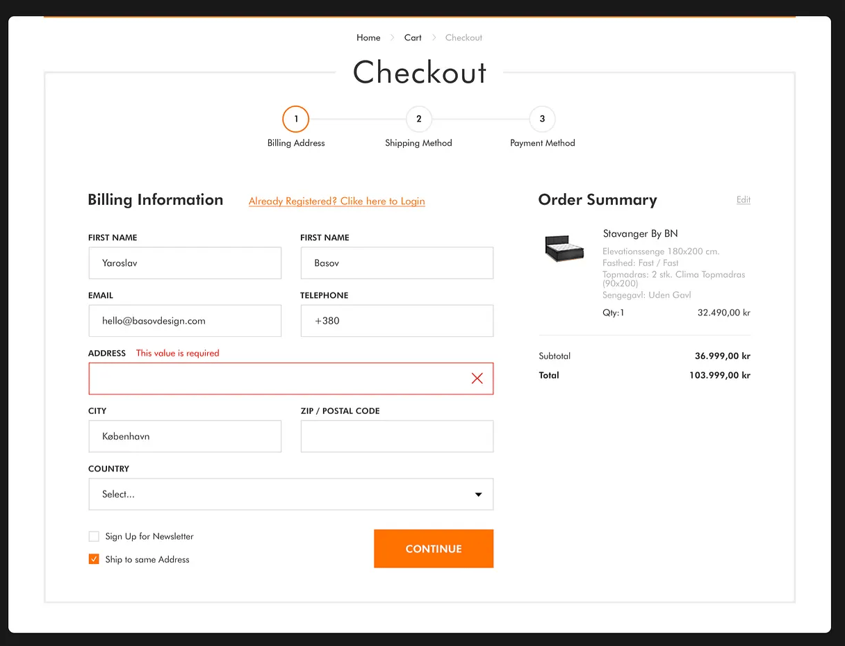Go back to Cart breadcrumb
This screenshot has height=646, width=845.
[413, 38]
